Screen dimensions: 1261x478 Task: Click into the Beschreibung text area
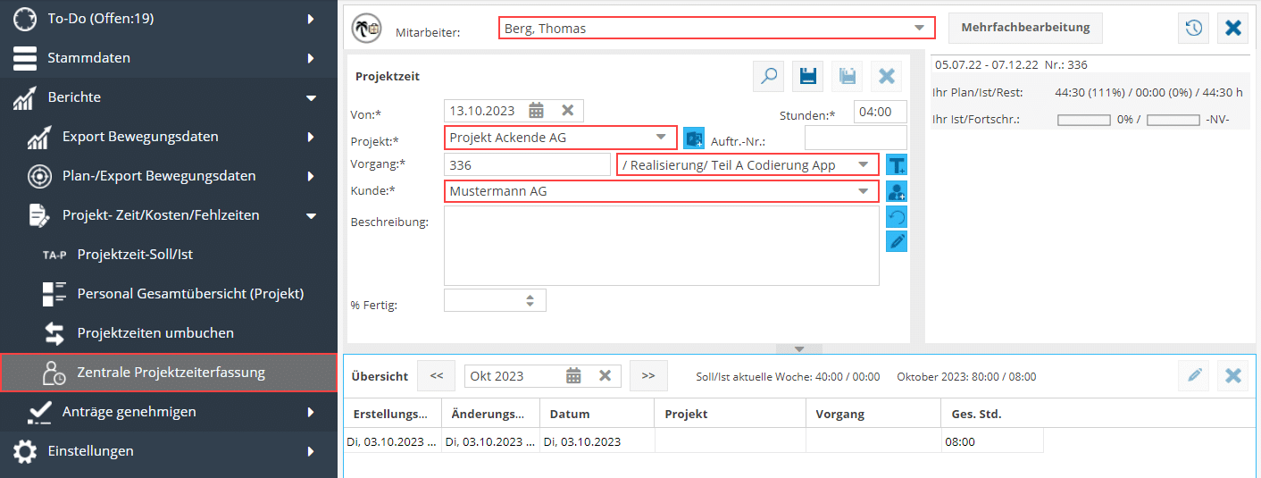(x=661, y=246)
